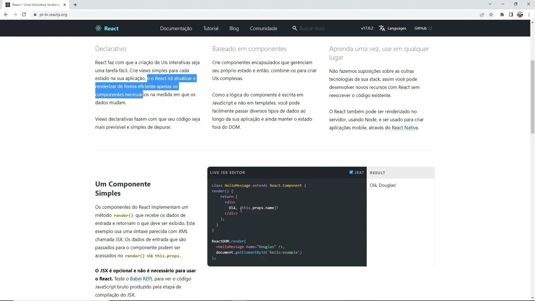The height and width of the screenshot is (301, 535).
Task: Open the Languages link
Action: [397, 28]
